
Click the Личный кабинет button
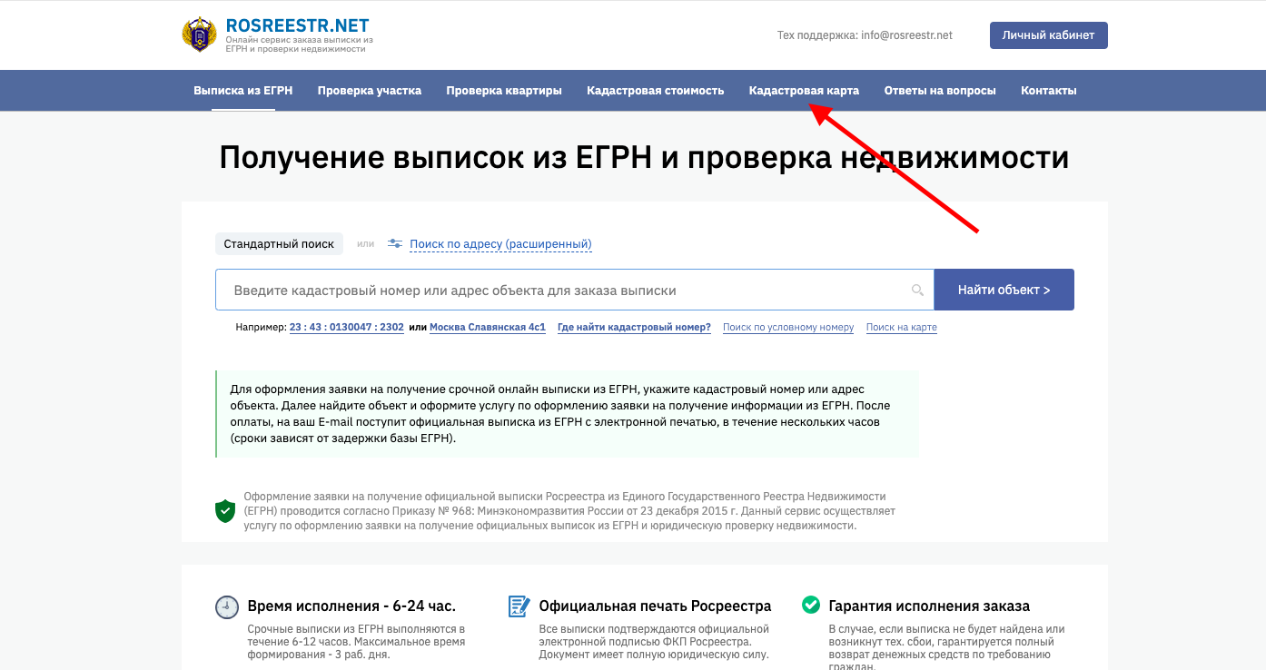point(1049,35)
